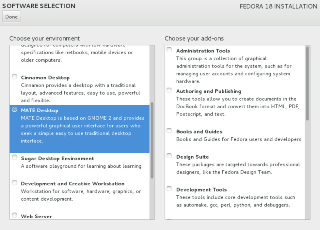Click the 'Development Tools' heading text
This screenshot has width=320, height=230.
tap(201, 190)
